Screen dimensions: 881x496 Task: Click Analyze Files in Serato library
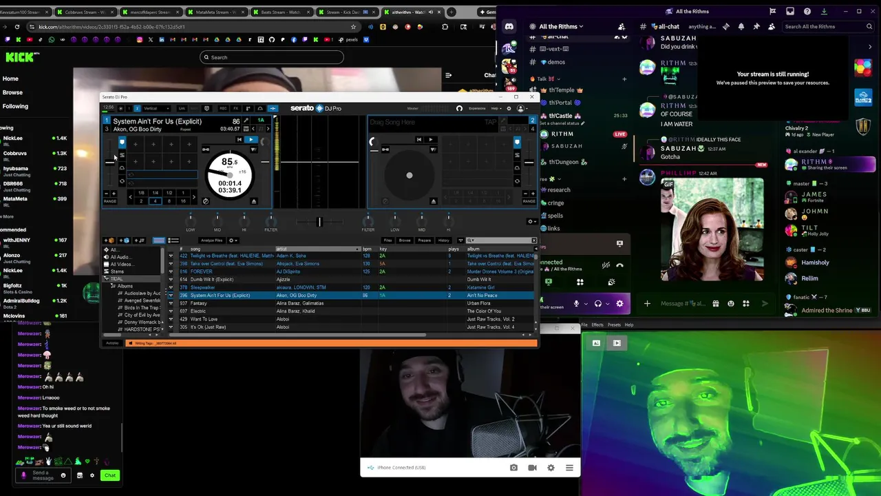click(211, 240)
